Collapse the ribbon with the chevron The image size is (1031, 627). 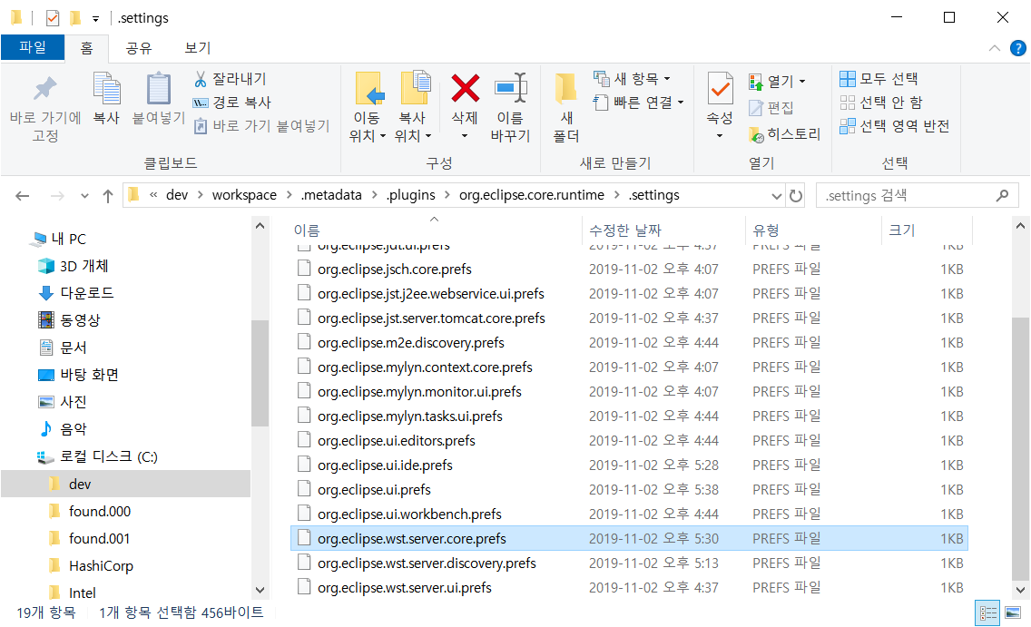pyautogui.click(x=995, y=48)
